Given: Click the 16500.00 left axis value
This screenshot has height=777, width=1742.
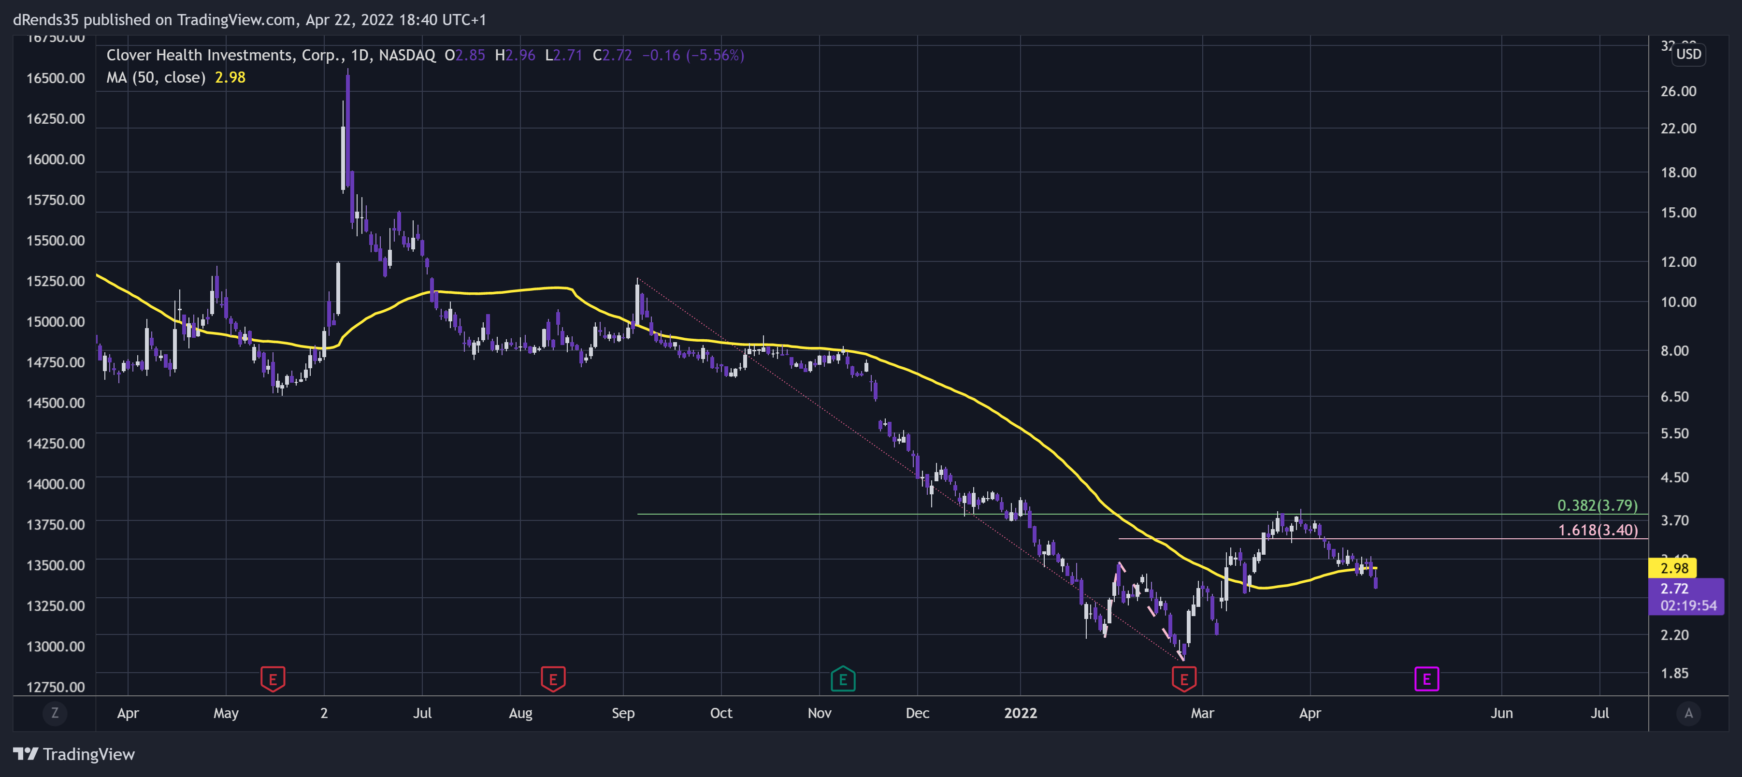Looking at the screenshot, I should tap(56, 78).
